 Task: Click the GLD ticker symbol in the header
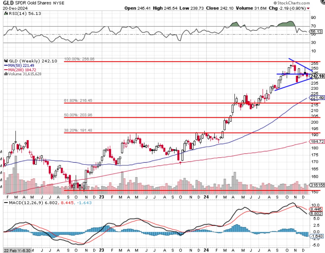(x=9, y=3)
